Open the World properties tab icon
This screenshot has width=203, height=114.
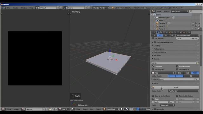[x=167, y=32]
